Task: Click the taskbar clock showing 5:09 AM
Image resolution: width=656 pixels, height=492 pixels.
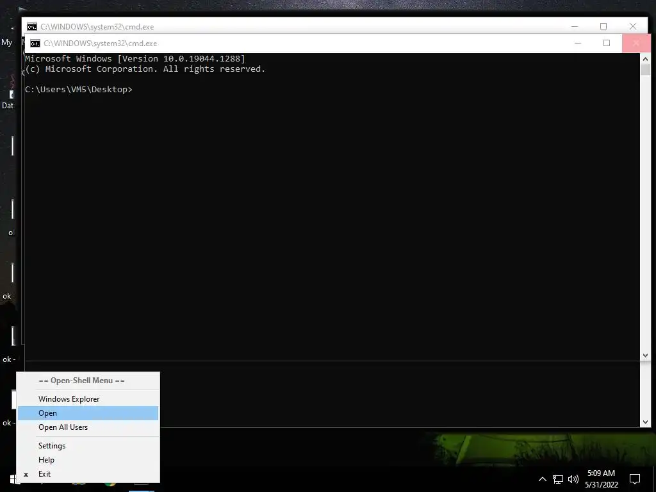Action: point(601,479)
